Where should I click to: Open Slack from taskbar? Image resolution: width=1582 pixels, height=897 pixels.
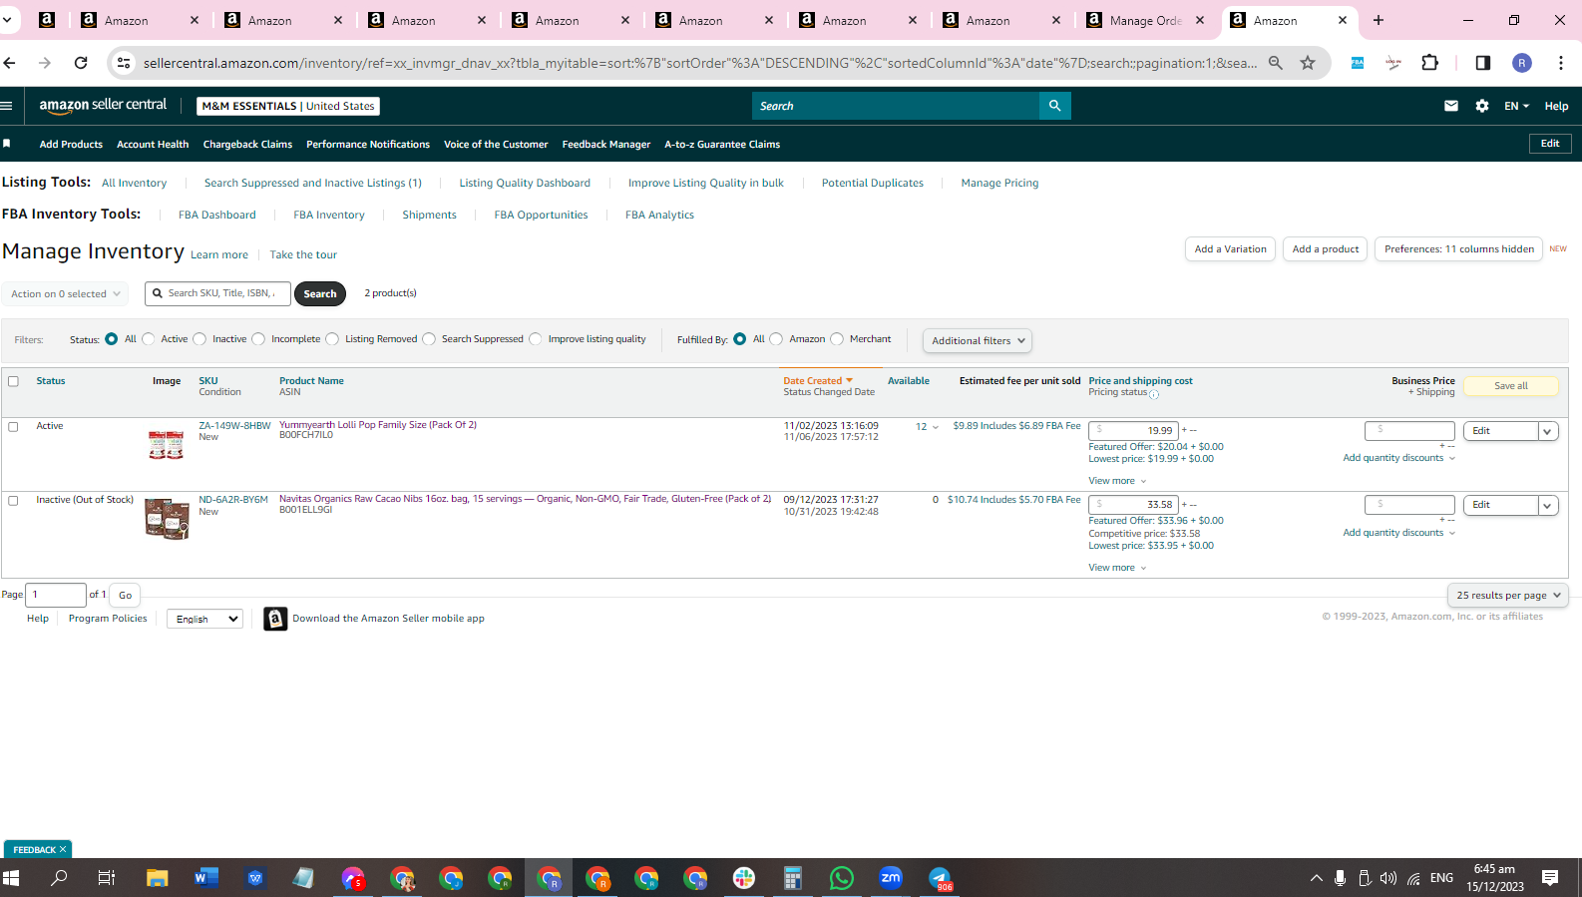(744, 878)
